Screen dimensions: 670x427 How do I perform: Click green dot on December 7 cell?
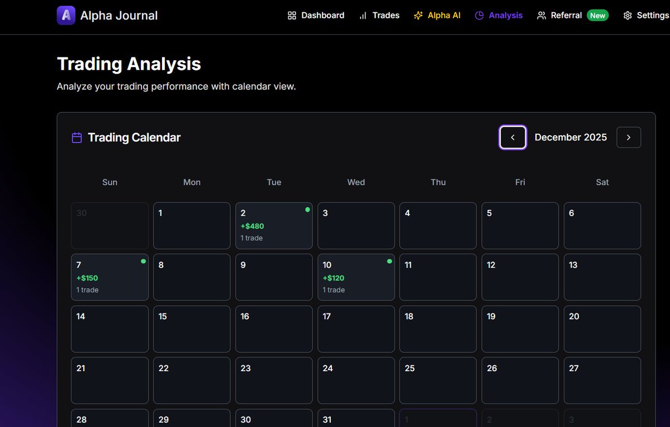click(143, 261)
